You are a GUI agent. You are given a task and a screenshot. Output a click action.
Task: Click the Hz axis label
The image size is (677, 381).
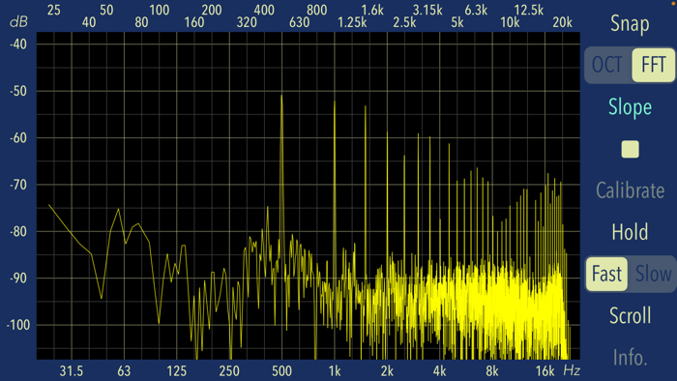point(572,370)
